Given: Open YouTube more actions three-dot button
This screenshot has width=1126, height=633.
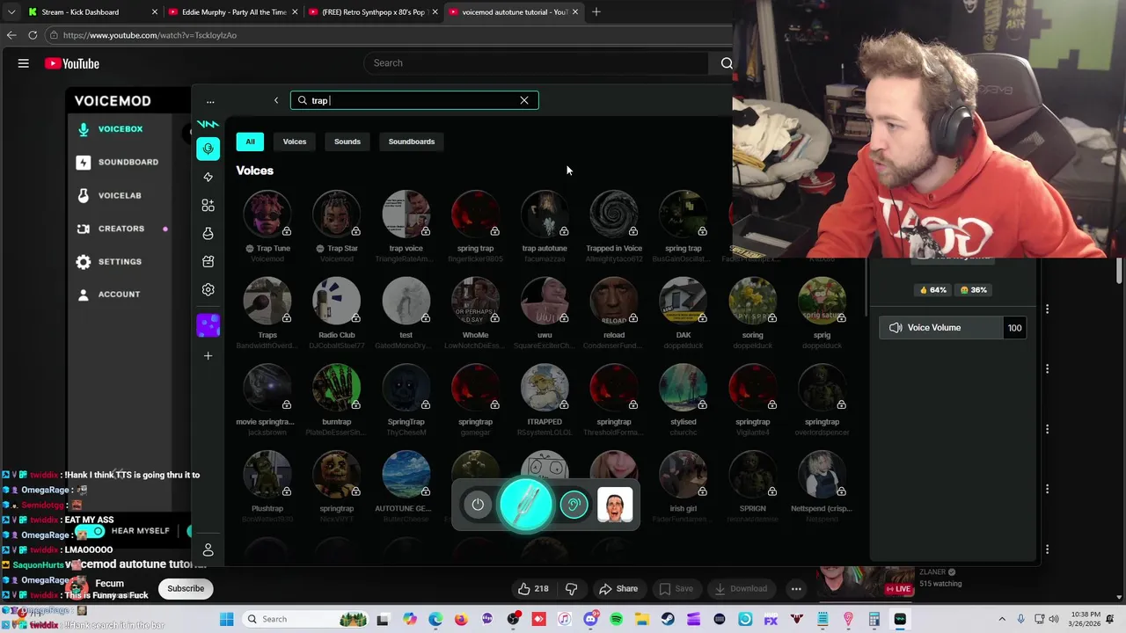Looking at the screenshot, I should pyautogui.click(x=796, y=588).
